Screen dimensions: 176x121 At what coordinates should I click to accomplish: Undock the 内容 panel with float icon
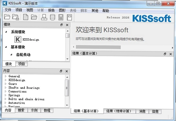(x=61, y=71)
